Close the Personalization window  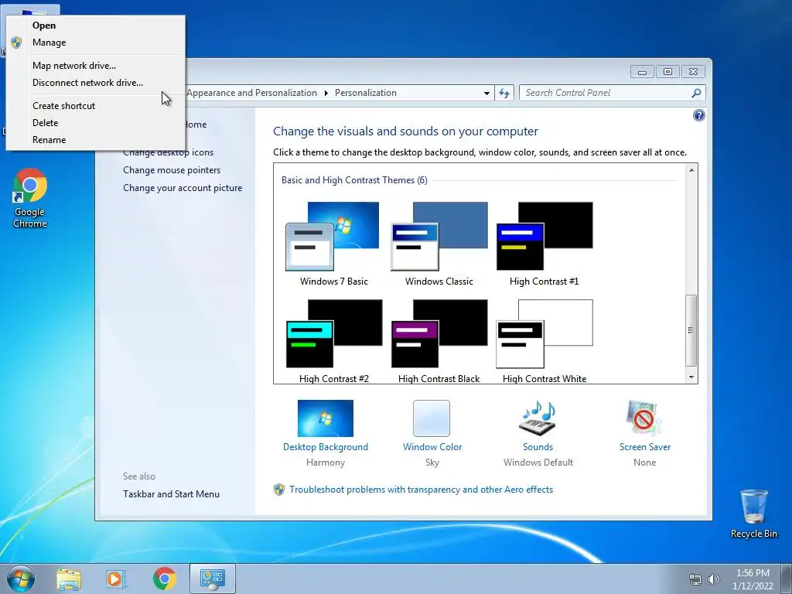[693, 72]
